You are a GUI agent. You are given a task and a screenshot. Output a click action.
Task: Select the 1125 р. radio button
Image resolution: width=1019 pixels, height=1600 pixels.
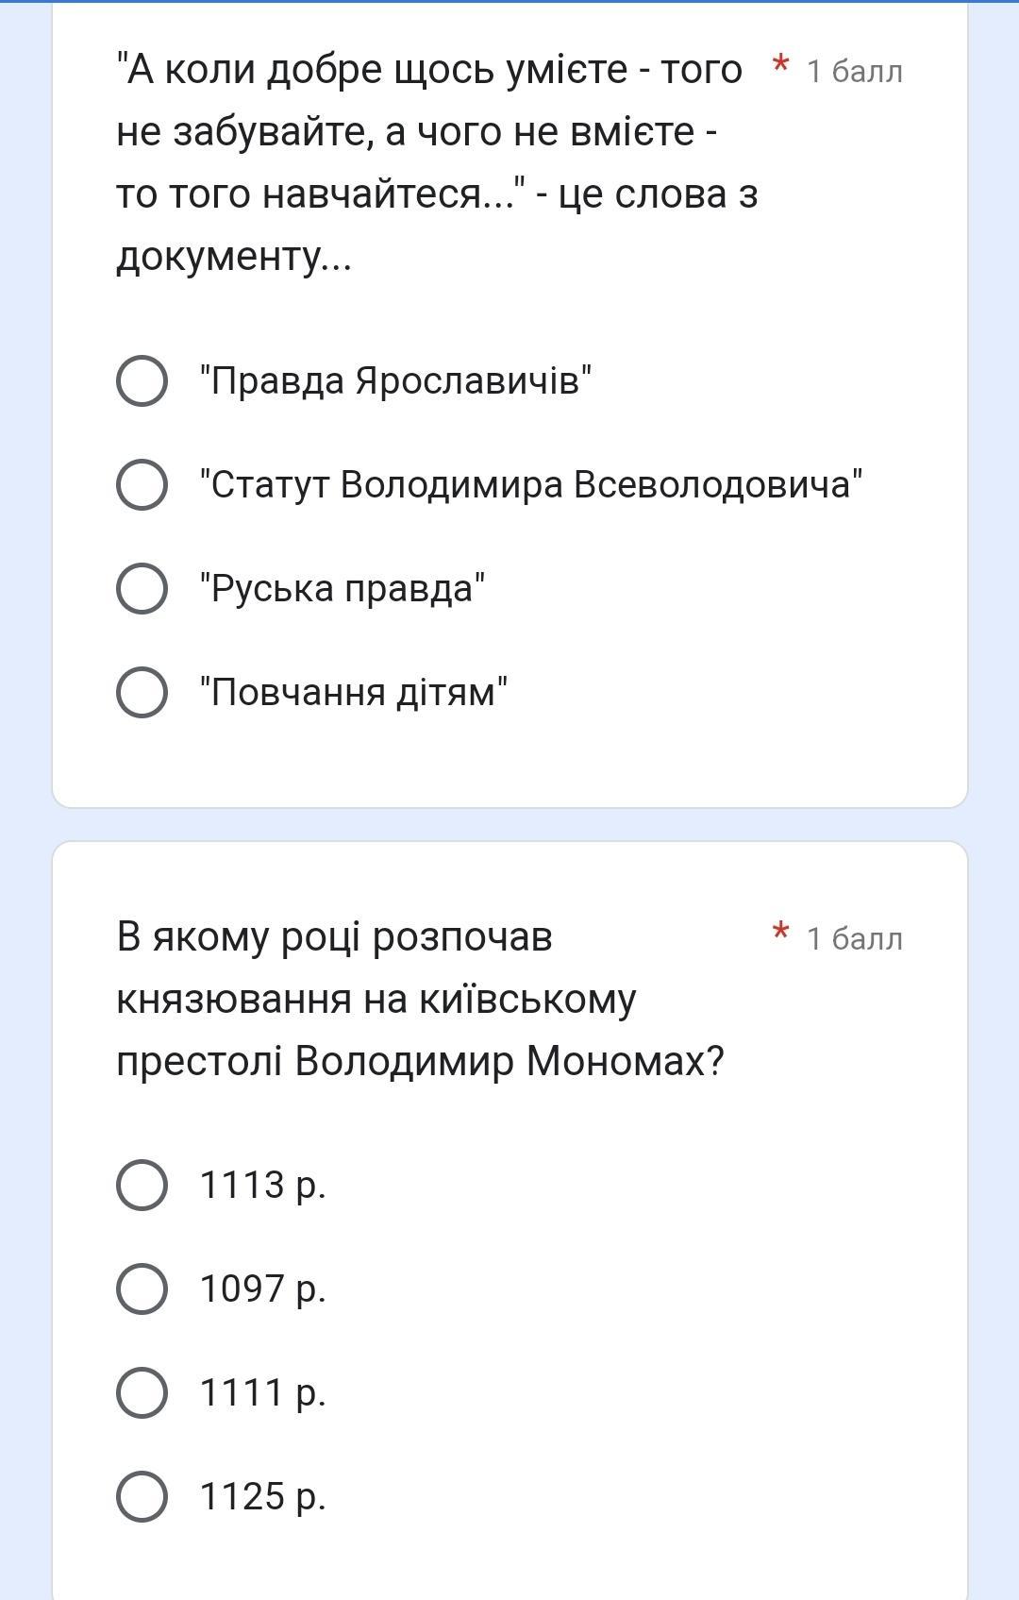pyautogui.click(x=142, y=1496)
